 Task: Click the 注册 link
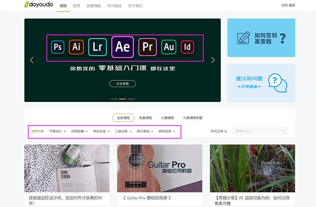tap(284, 5)
